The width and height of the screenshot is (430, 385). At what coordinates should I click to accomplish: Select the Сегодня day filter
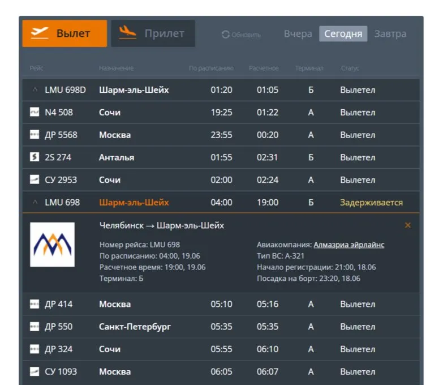tap(343, 34)
